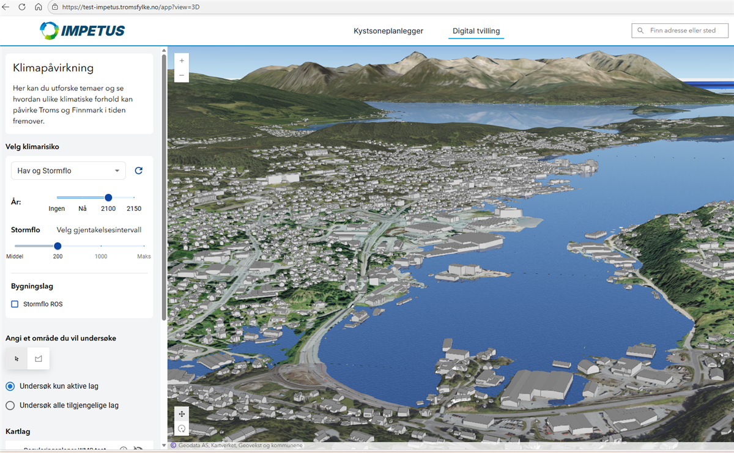Enable the Stormflo ROS checkbox
The image size is (734, 453).
(x=15, y=304)
